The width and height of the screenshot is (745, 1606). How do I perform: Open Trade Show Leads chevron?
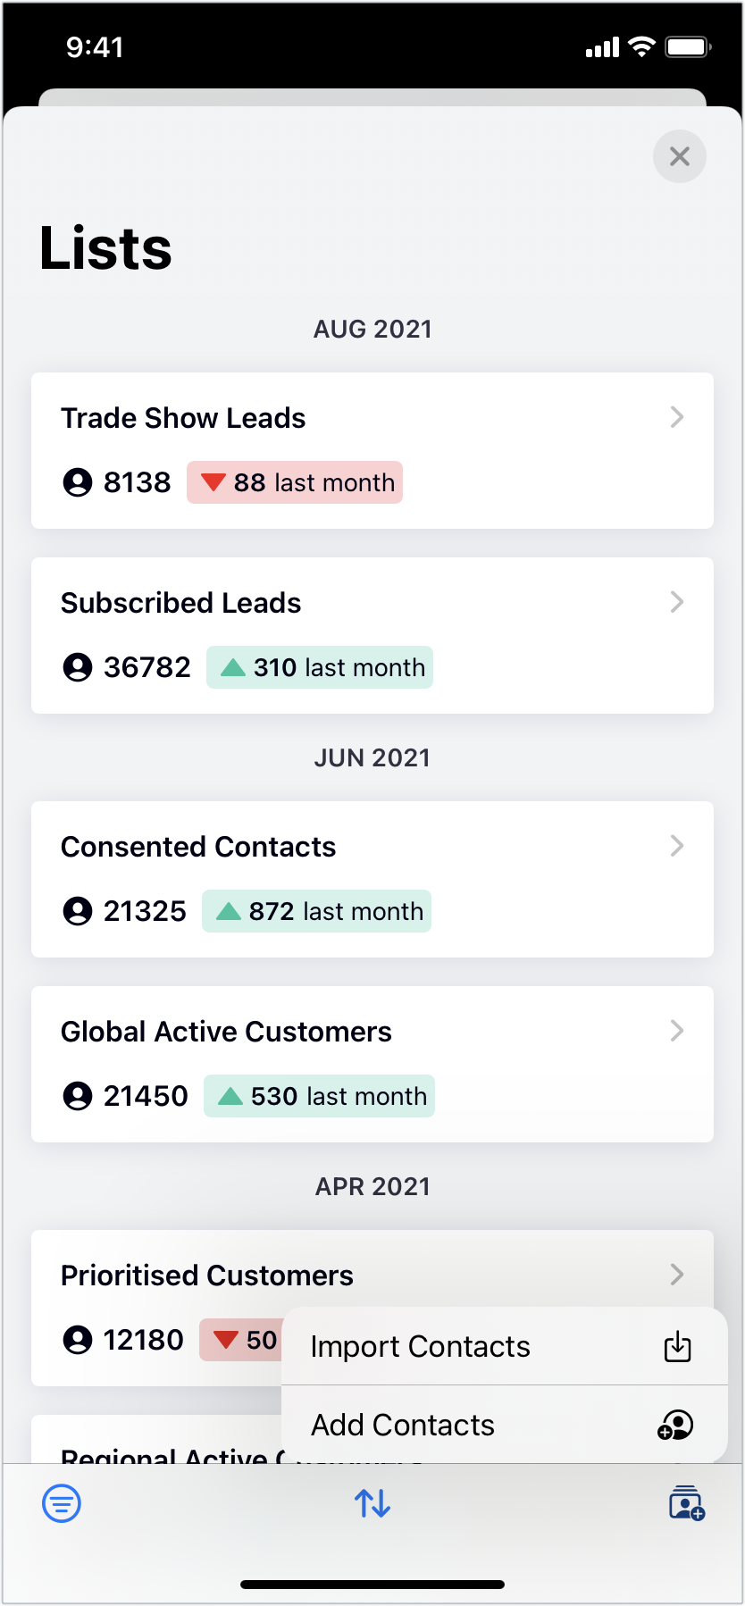click(677, 417)
